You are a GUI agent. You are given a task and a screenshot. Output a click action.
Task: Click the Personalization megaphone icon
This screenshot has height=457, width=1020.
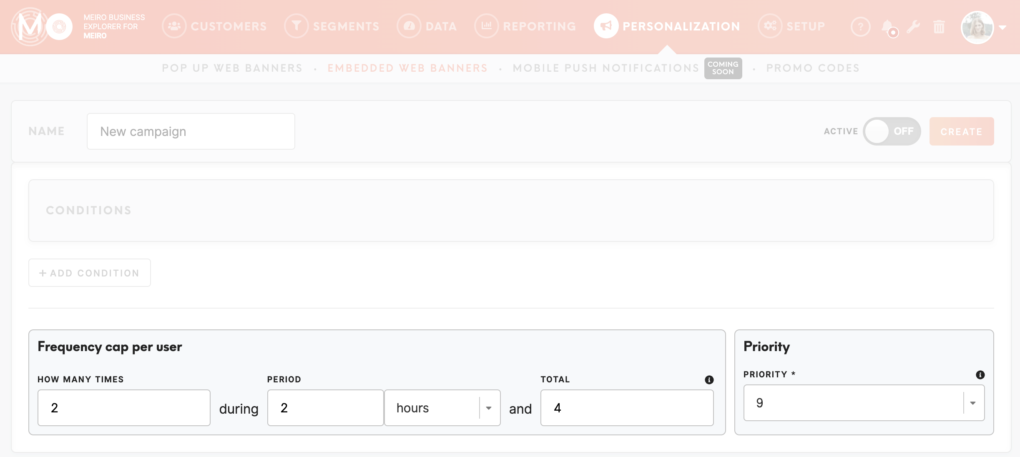[x=606, y=26]
